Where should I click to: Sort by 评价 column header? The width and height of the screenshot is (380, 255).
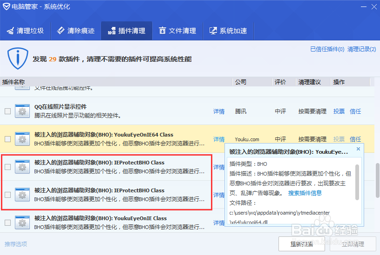(280, 82)
